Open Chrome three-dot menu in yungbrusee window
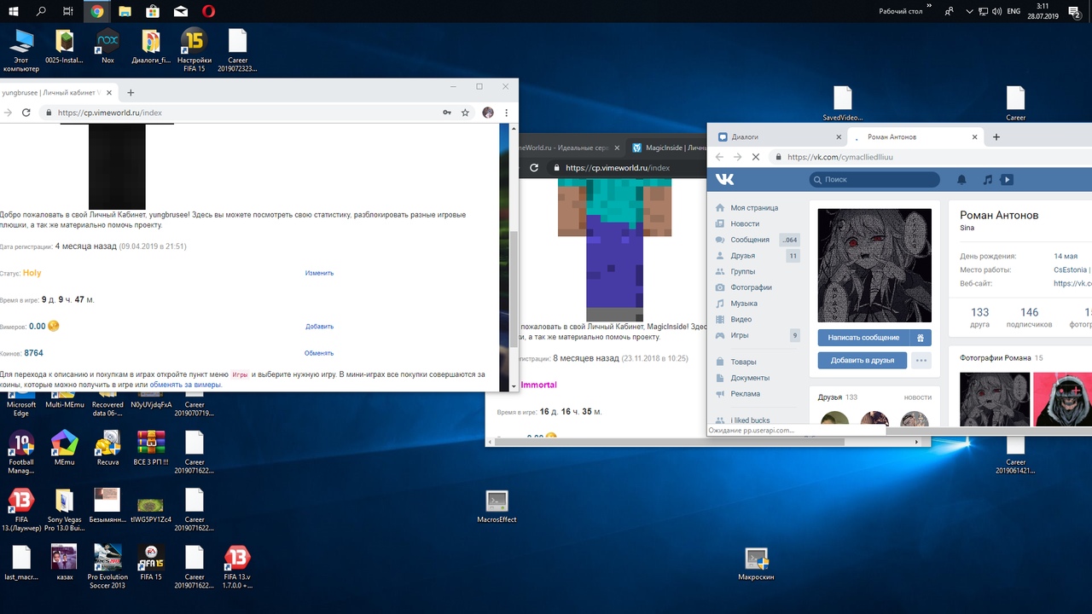Viewport: 1092px width, 614px height. [x=507, y=113]
